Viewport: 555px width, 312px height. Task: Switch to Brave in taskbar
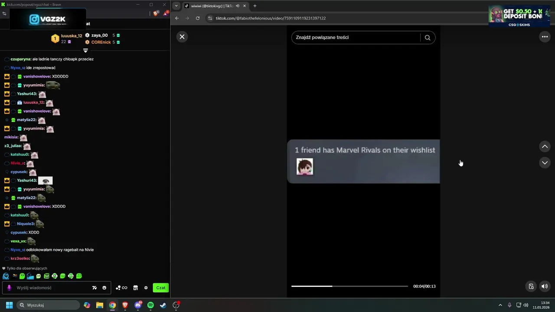point(125,305)
